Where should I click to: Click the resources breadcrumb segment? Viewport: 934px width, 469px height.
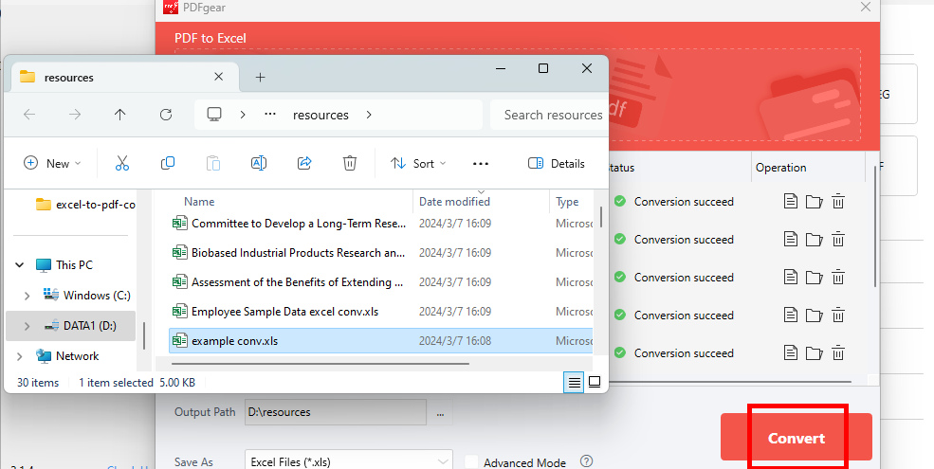320,115
